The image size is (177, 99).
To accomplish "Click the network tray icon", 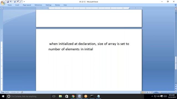I will pos(155,96).
